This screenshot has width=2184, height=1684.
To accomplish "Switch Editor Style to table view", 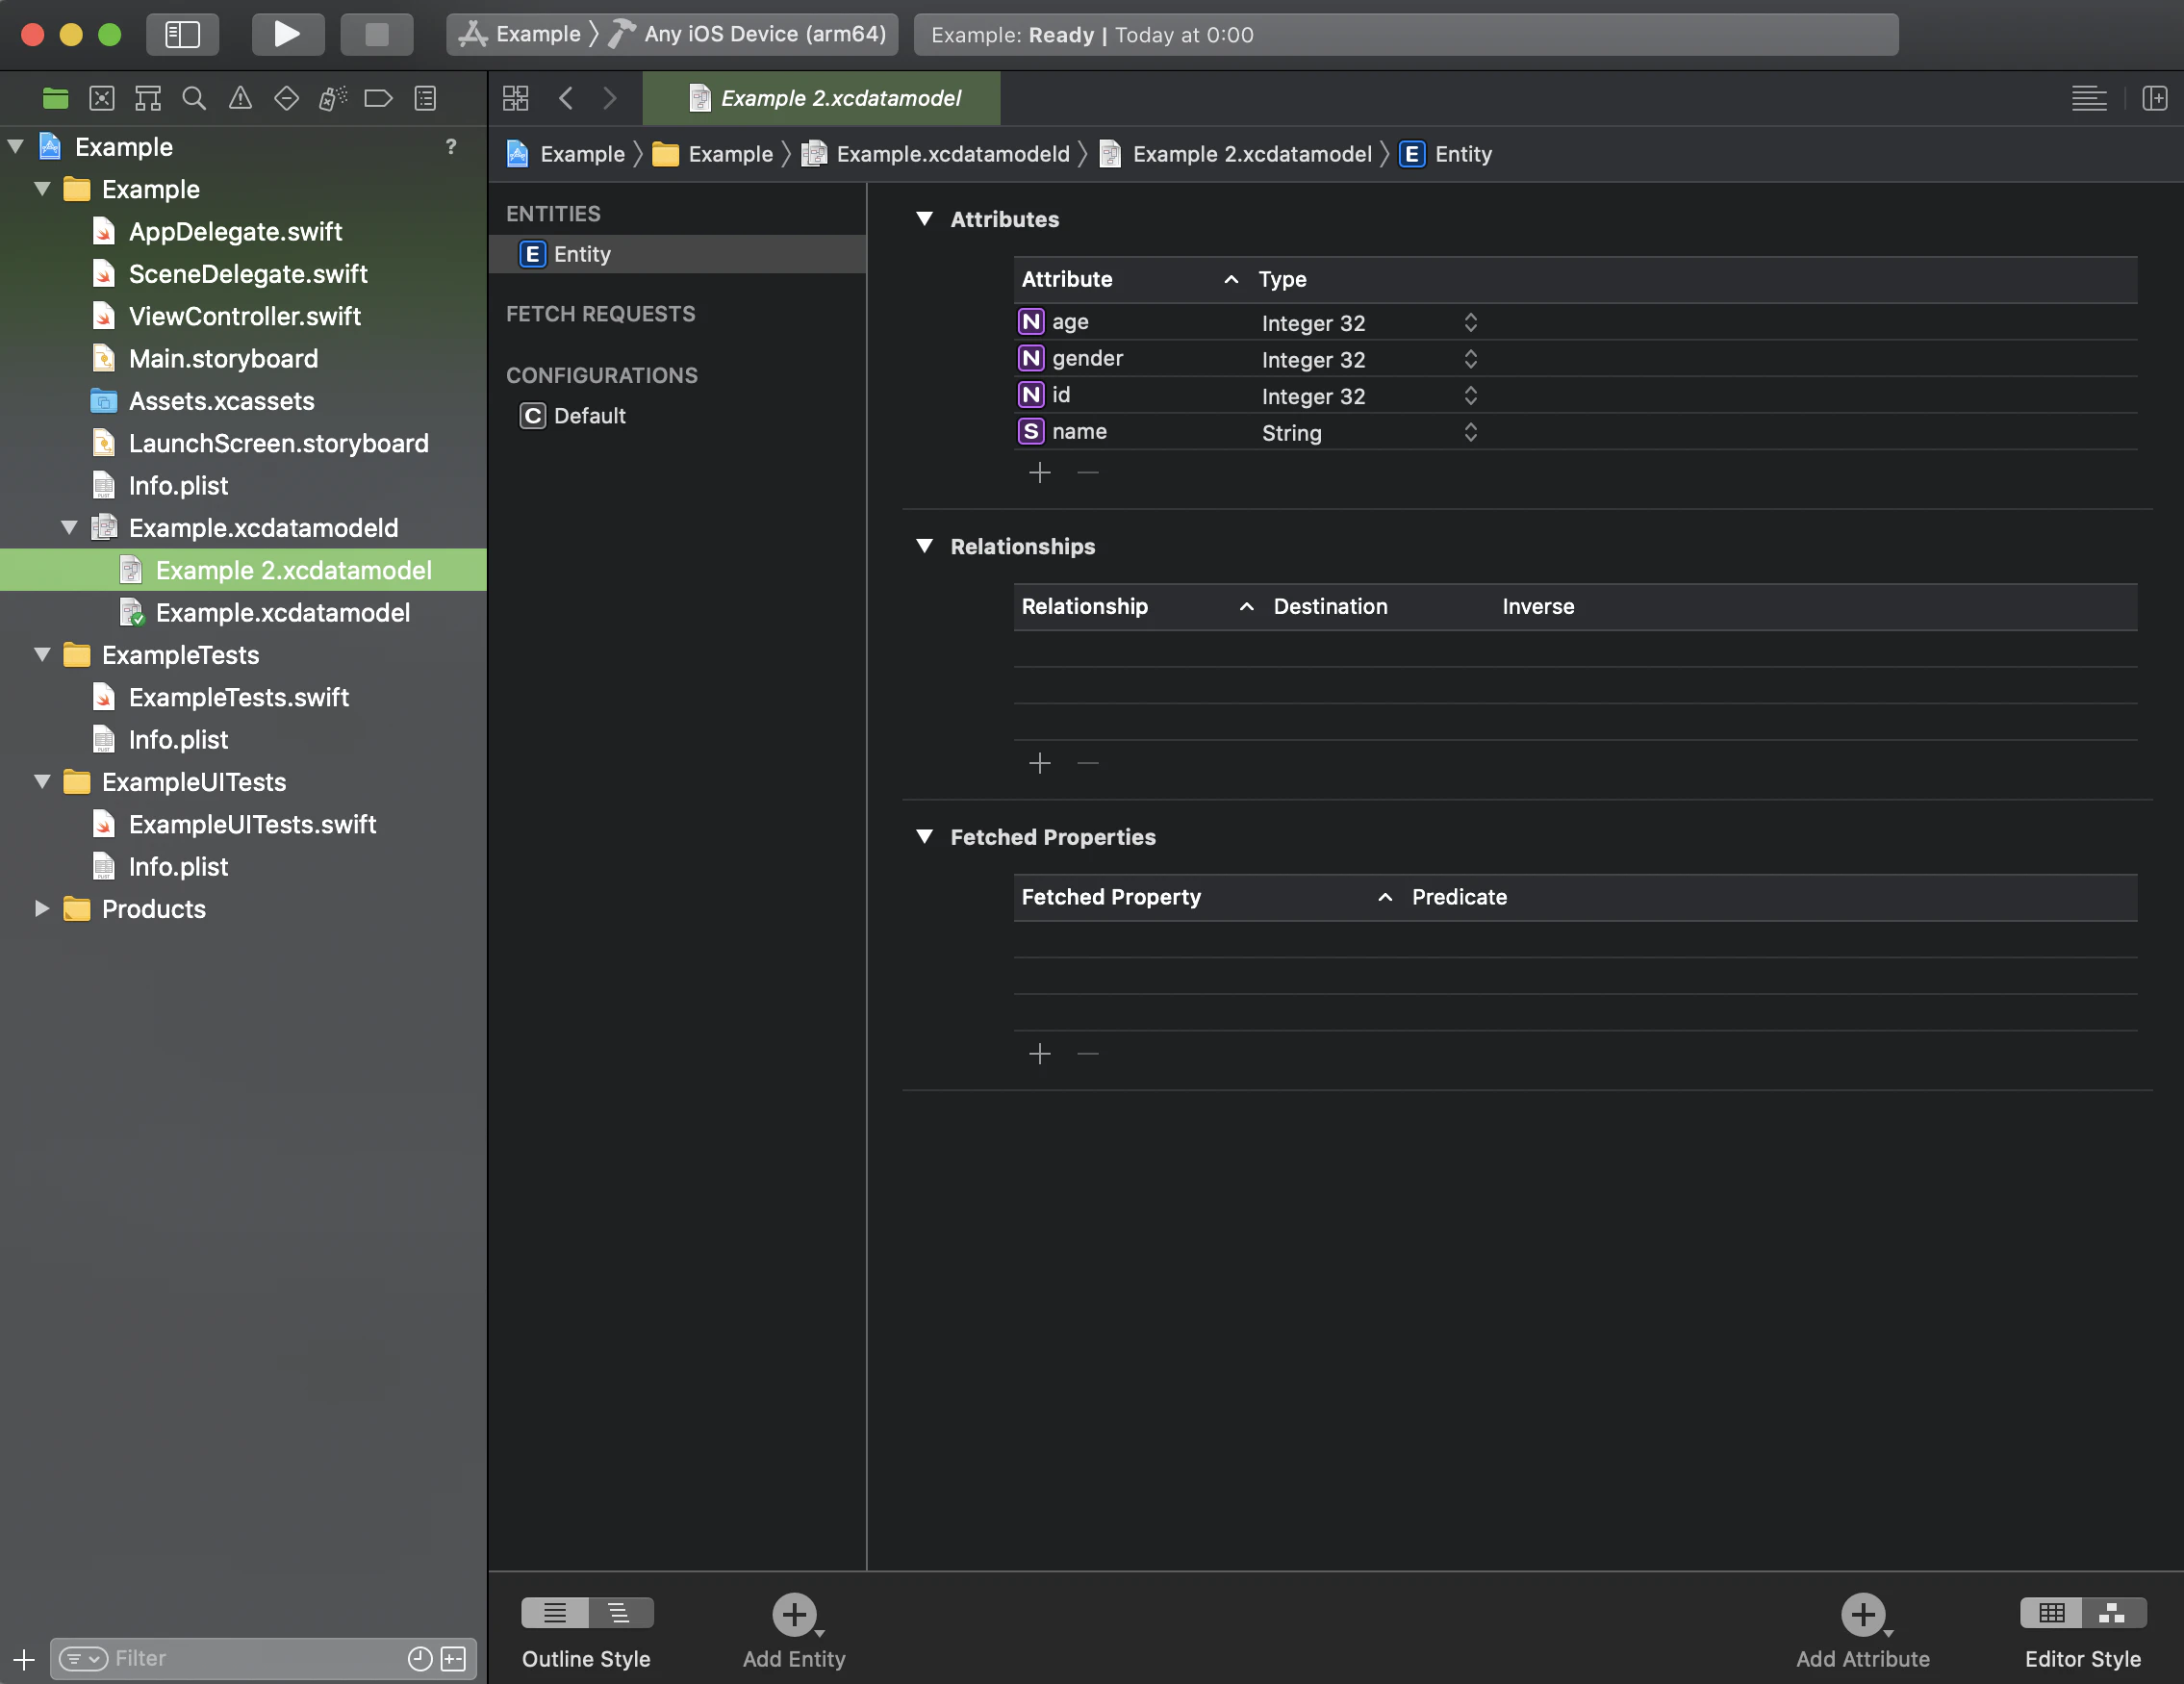I will tap(2051, 1612).
